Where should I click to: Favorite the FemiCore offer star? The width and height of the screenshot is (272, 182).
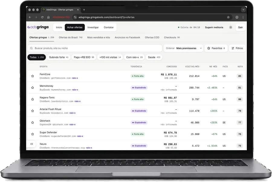(x=32, y=76)
